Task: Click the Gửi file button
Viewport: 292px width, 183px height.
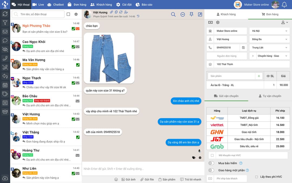Action: click(147, 179)
